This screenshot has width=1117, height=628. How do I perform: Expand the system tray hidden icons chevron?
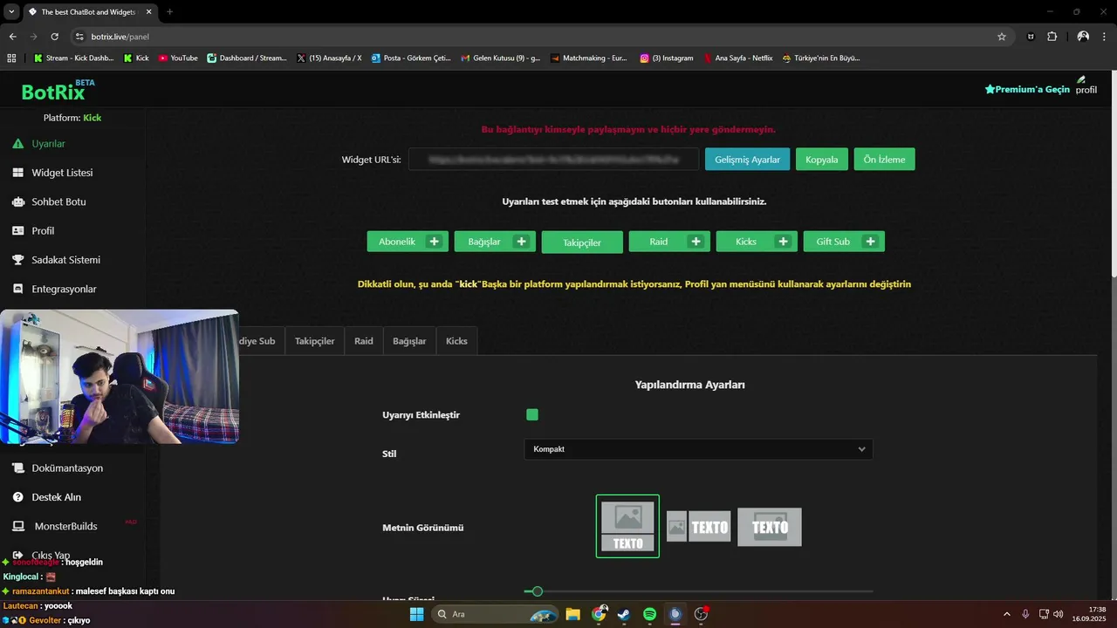coord(1006,614)
